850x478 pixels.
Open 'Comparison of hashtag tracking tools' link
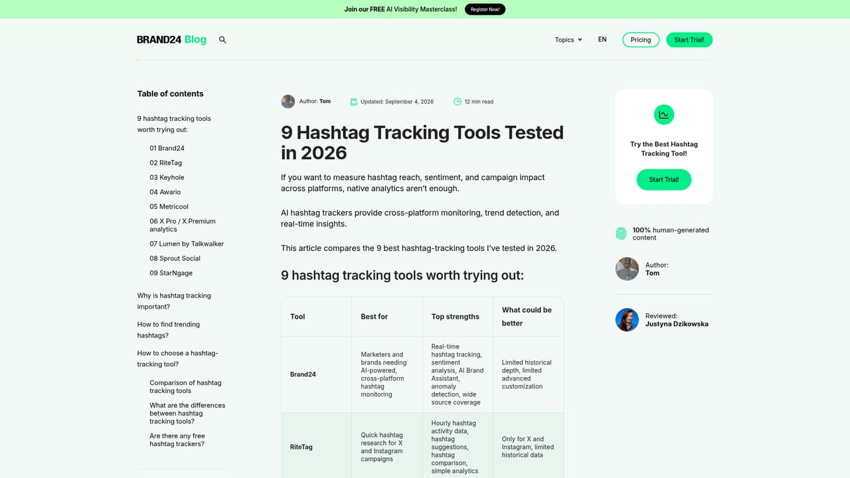(185, 386)
